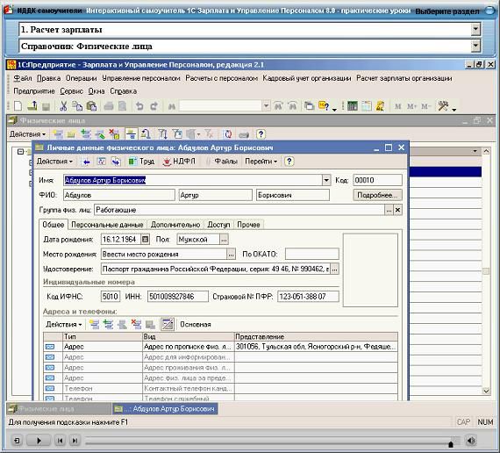The height and width of the screenshot is (453, 500).
Task: Click the New document icon in main toolbar
Action: point(18,105)
